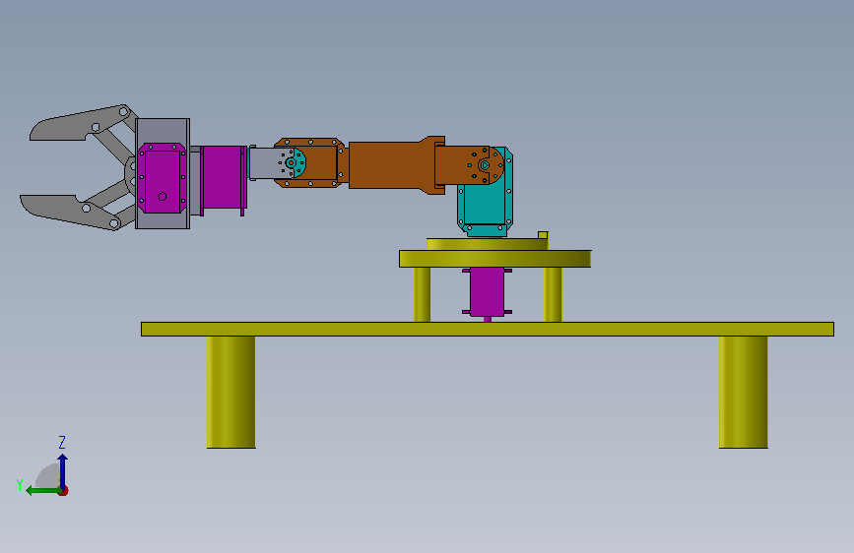This screenshot has height=553, width=854.
Task: Select the small yellow block on the turntable
Action: 543,235
